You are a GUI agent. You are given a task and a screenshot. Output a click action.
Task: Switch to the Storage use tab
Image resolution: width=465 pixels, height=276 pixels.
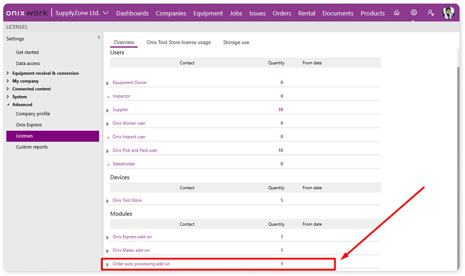[x=236, y=42]
